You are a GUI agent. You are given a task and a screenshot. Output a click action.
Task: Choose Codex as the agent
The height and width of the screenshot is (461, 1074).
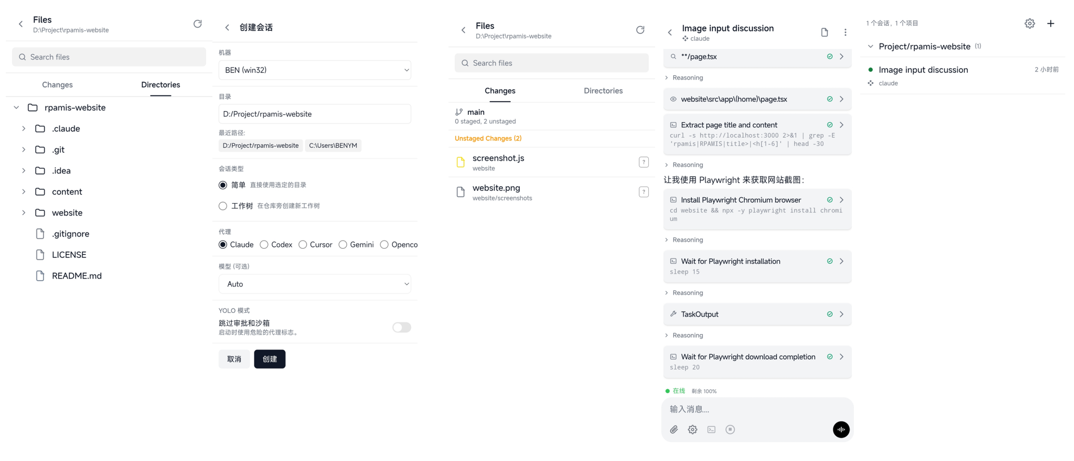264,245
